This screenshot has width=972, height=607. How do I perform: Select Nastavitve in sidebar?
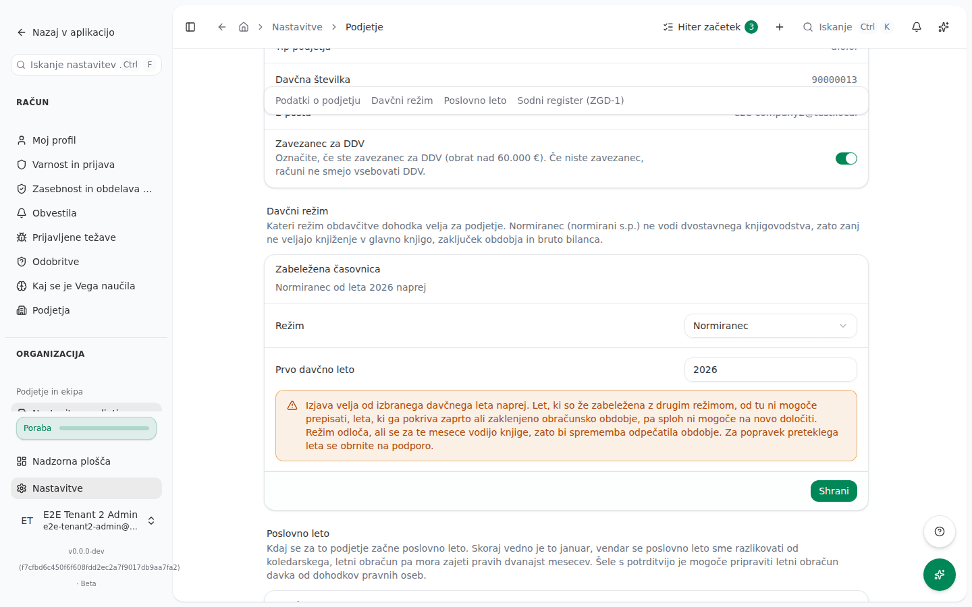(x=86, y=488)
